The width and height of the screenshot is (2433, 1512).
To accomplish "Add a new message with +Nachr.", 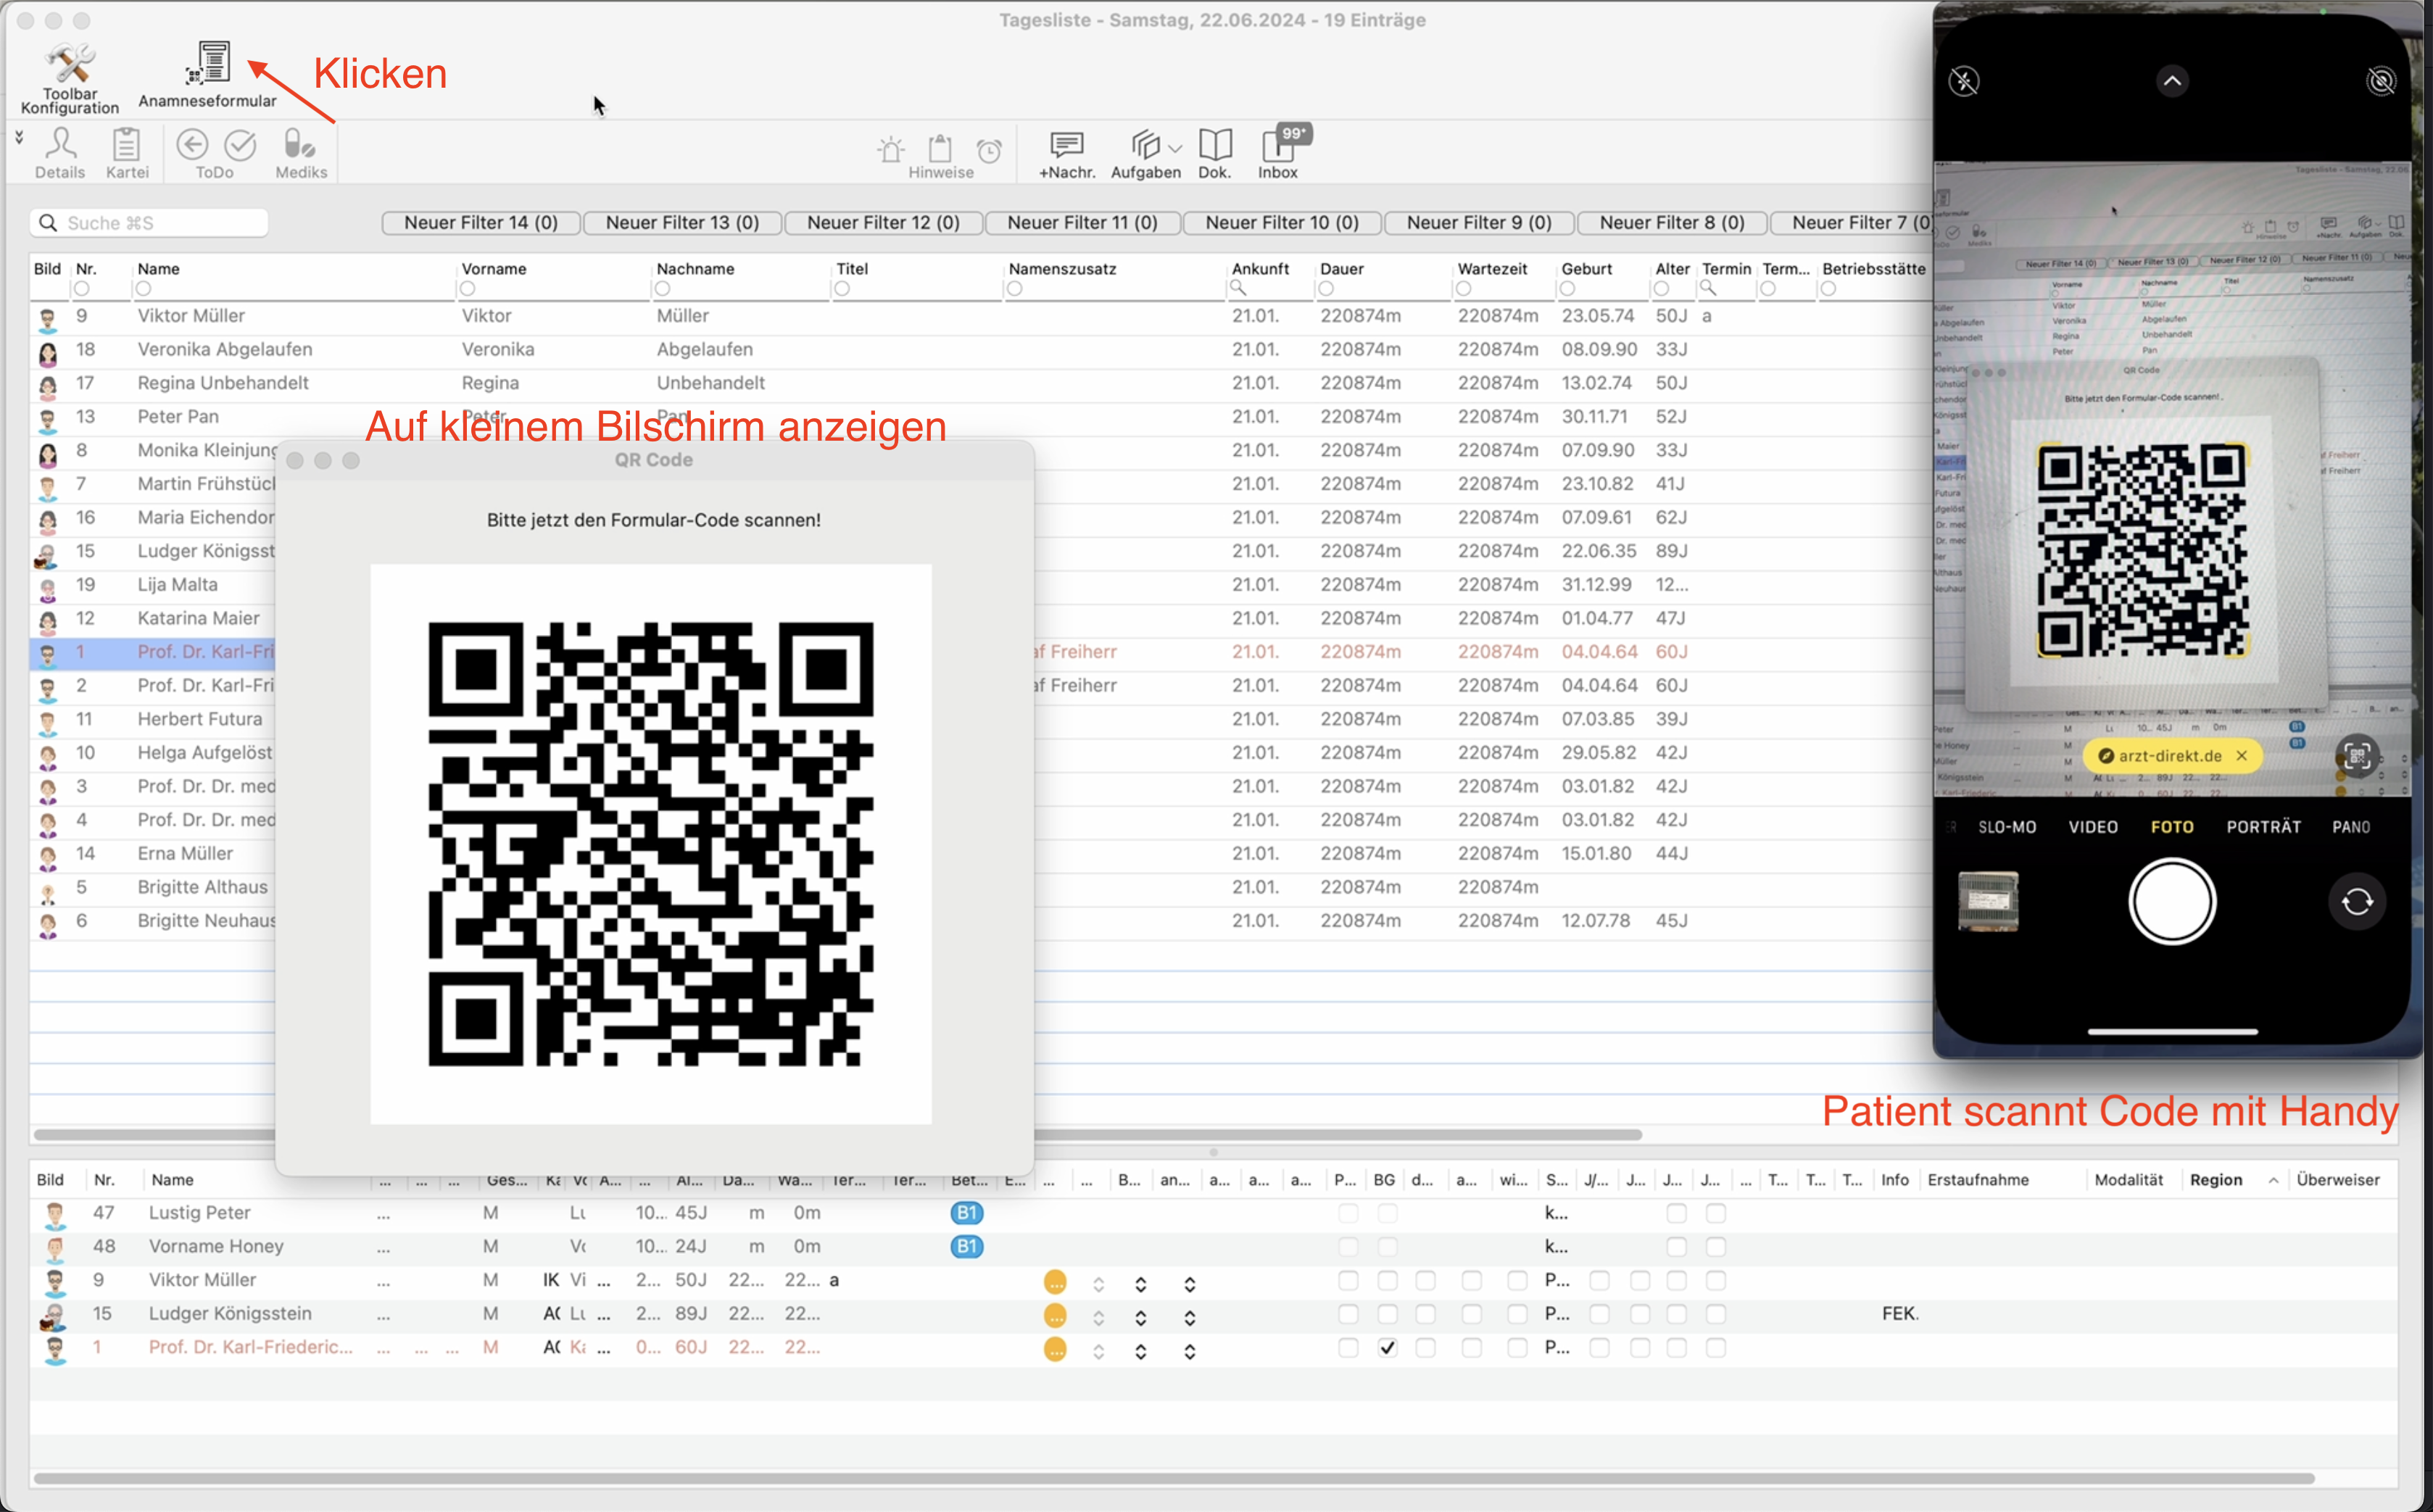I will pyautogui.click(x=1067, y=154).
